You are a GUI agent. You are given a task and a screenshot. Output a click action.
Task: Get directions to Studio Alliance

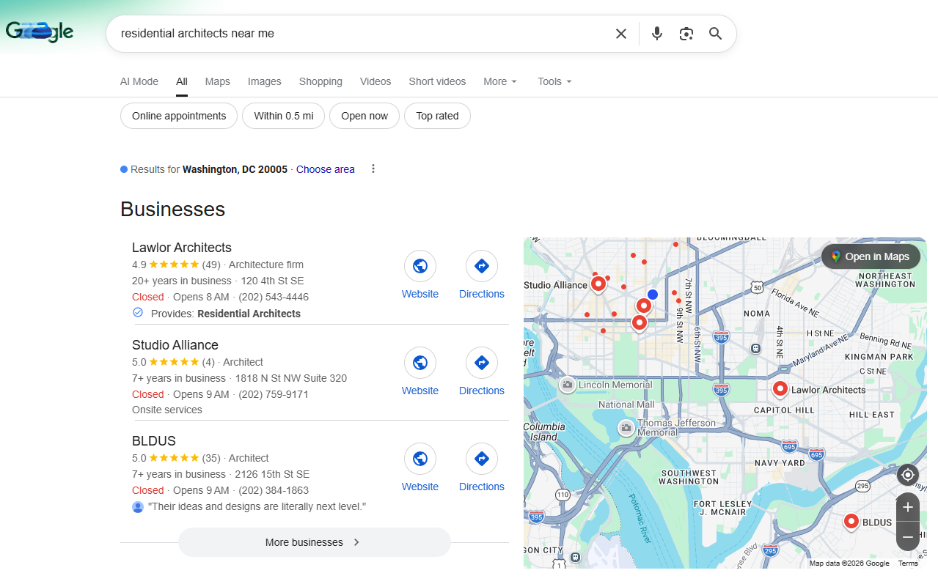pos(481,363)
